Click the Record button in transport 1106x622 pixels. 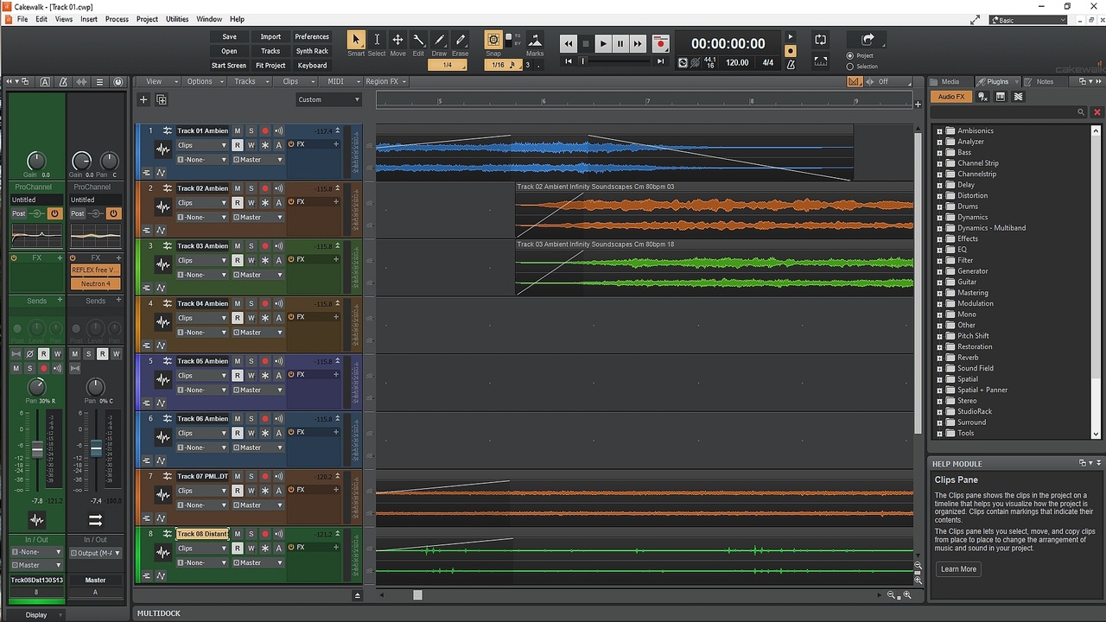pyautogui.click(x=661, y=43)
